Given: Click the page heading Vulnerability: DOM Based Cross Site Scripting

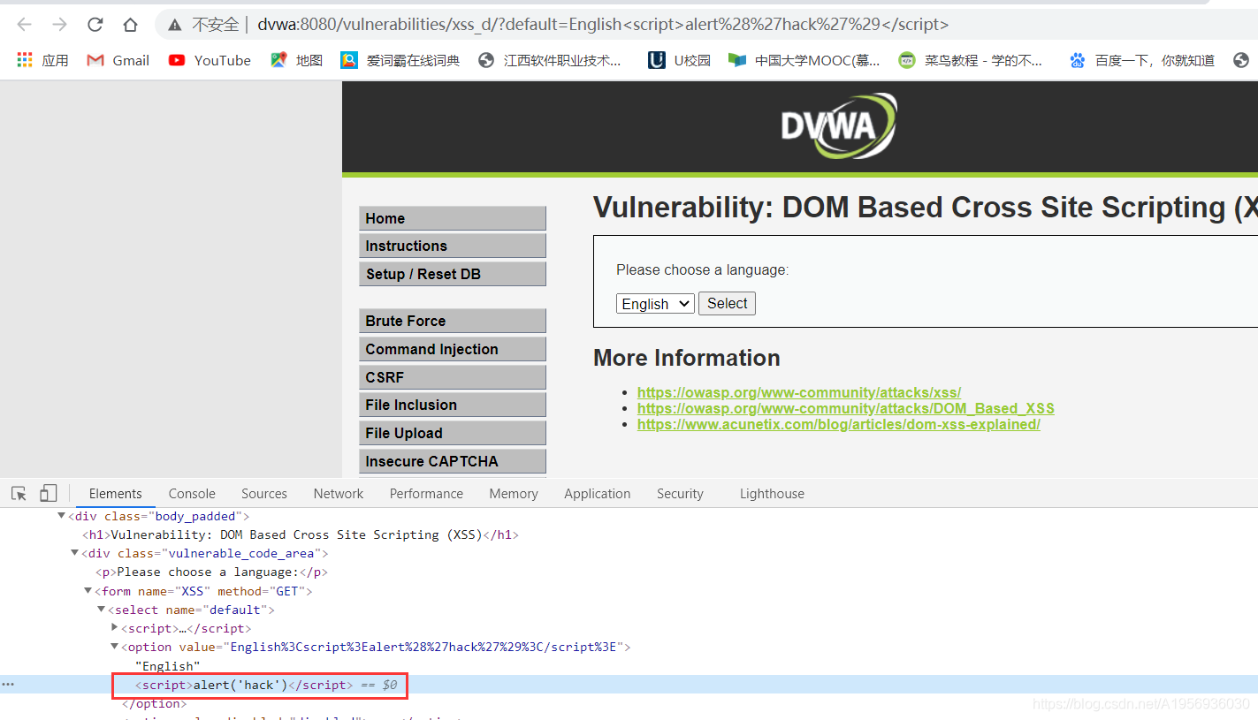Looking at the screenshot, I should click(x=925, y=208).
